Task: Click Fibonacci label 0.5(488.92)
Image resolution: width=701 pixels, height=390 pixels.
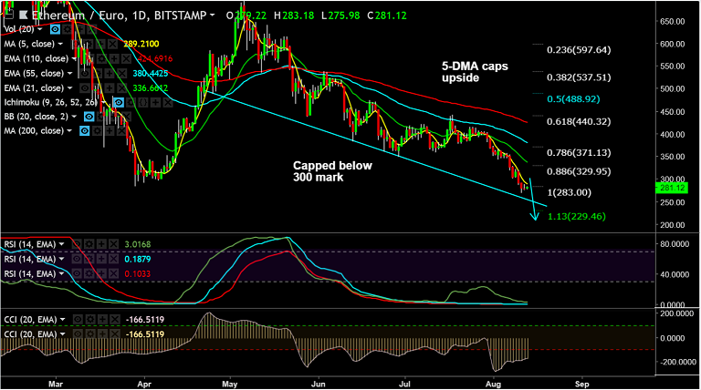Action: [573, 99]
